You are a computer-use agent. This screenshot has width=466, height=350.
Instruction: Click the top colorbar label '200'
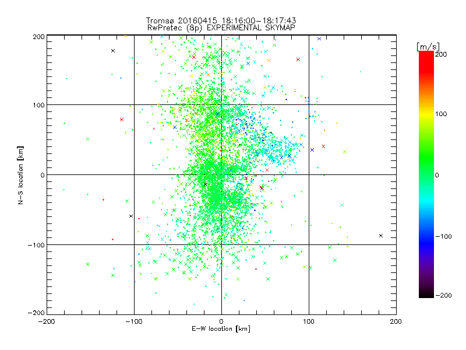point(441,54)
